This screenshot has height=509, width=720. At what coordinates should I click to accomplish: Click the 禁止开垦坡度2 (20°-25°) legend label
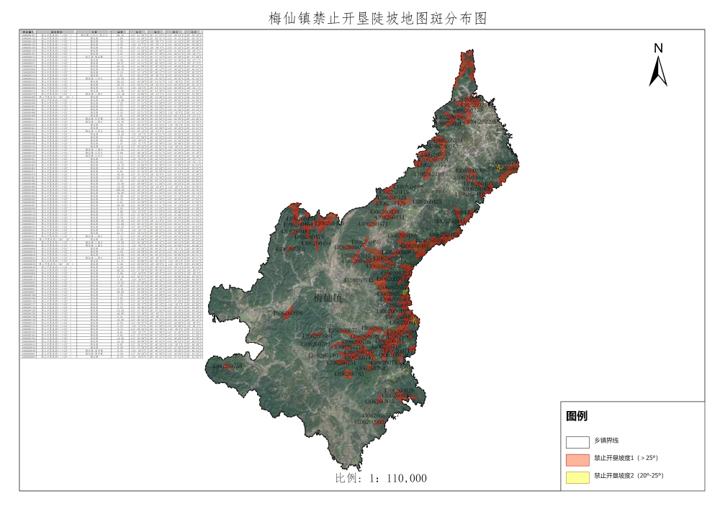coord(628,476)
